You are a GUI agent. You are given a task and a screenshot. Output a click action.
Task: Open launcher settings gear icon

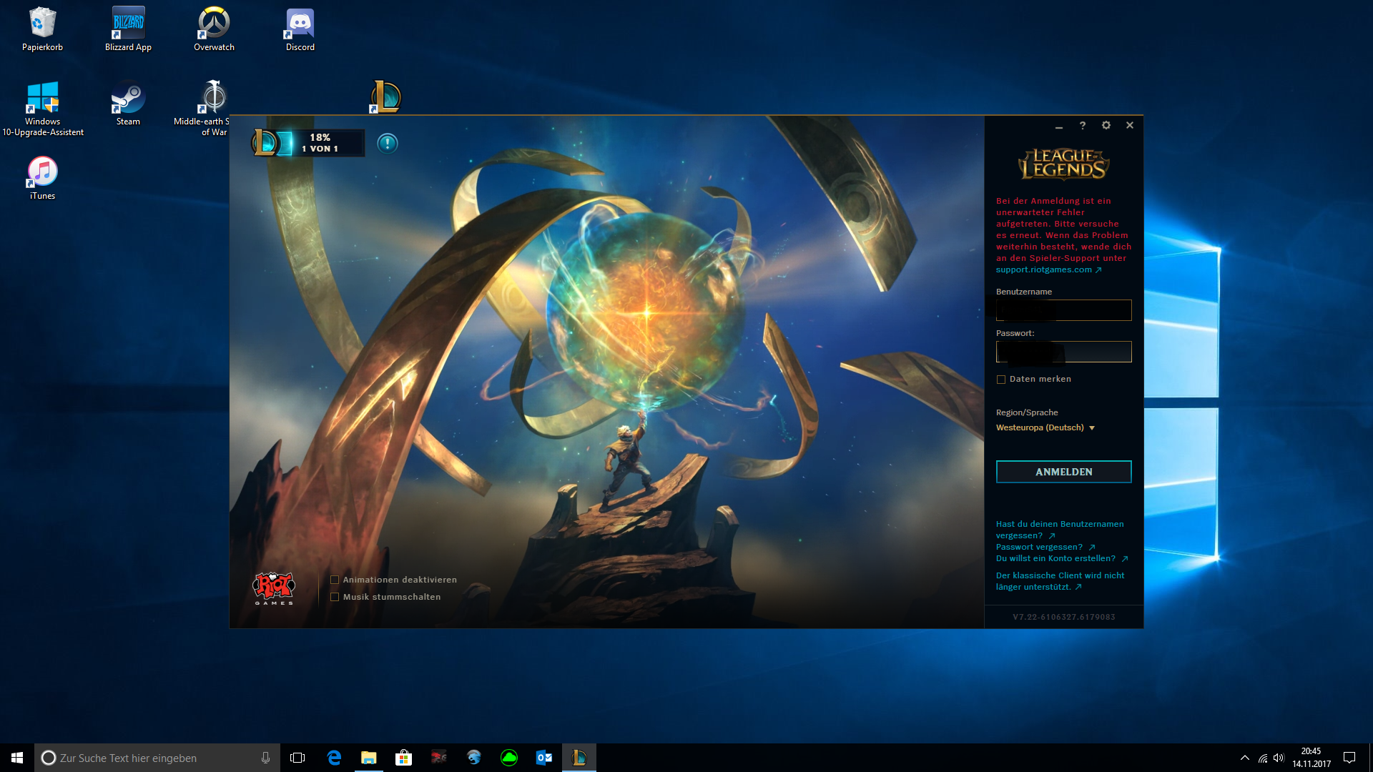[1106, 125]
